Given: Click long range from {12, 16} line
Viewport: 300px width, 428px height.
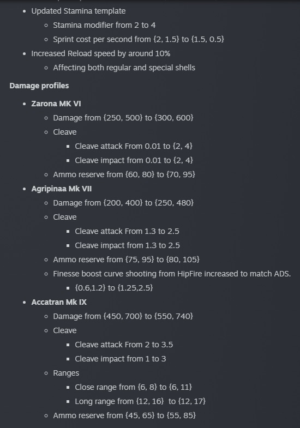Looking at the screenshot, I should 140,401.
